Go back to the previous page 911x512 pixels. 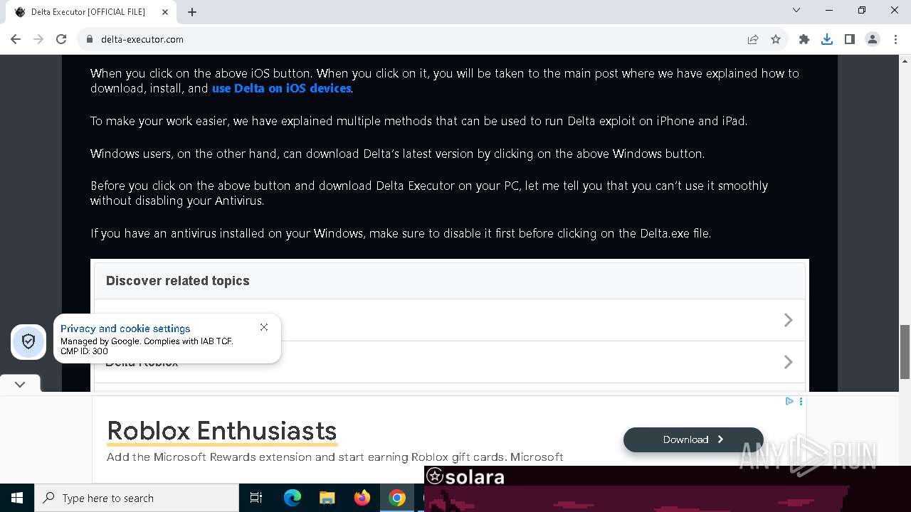tap(16, 39)
